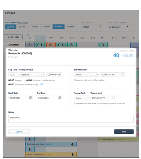Click the Cancel button
The image size is (141, 159).
(19, 132)
